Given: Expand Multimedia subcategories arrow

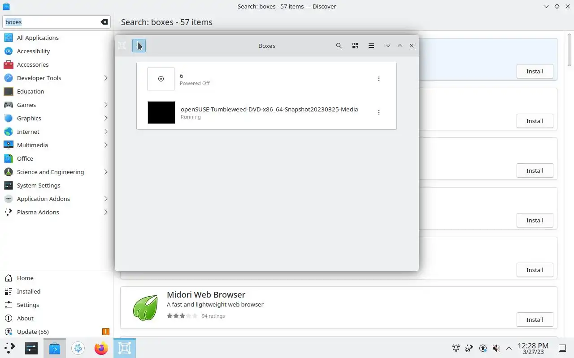Looking at the screenshot, I should pos(106,145).
